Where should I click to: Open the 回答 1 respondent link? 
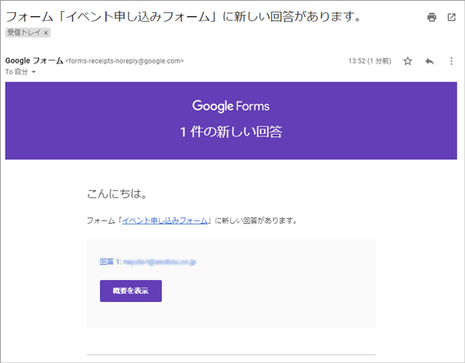148,262
